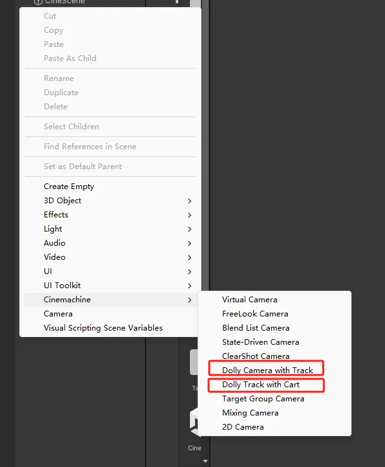
Task: Click the disabled Paste entry
Action: pos(110,44)
